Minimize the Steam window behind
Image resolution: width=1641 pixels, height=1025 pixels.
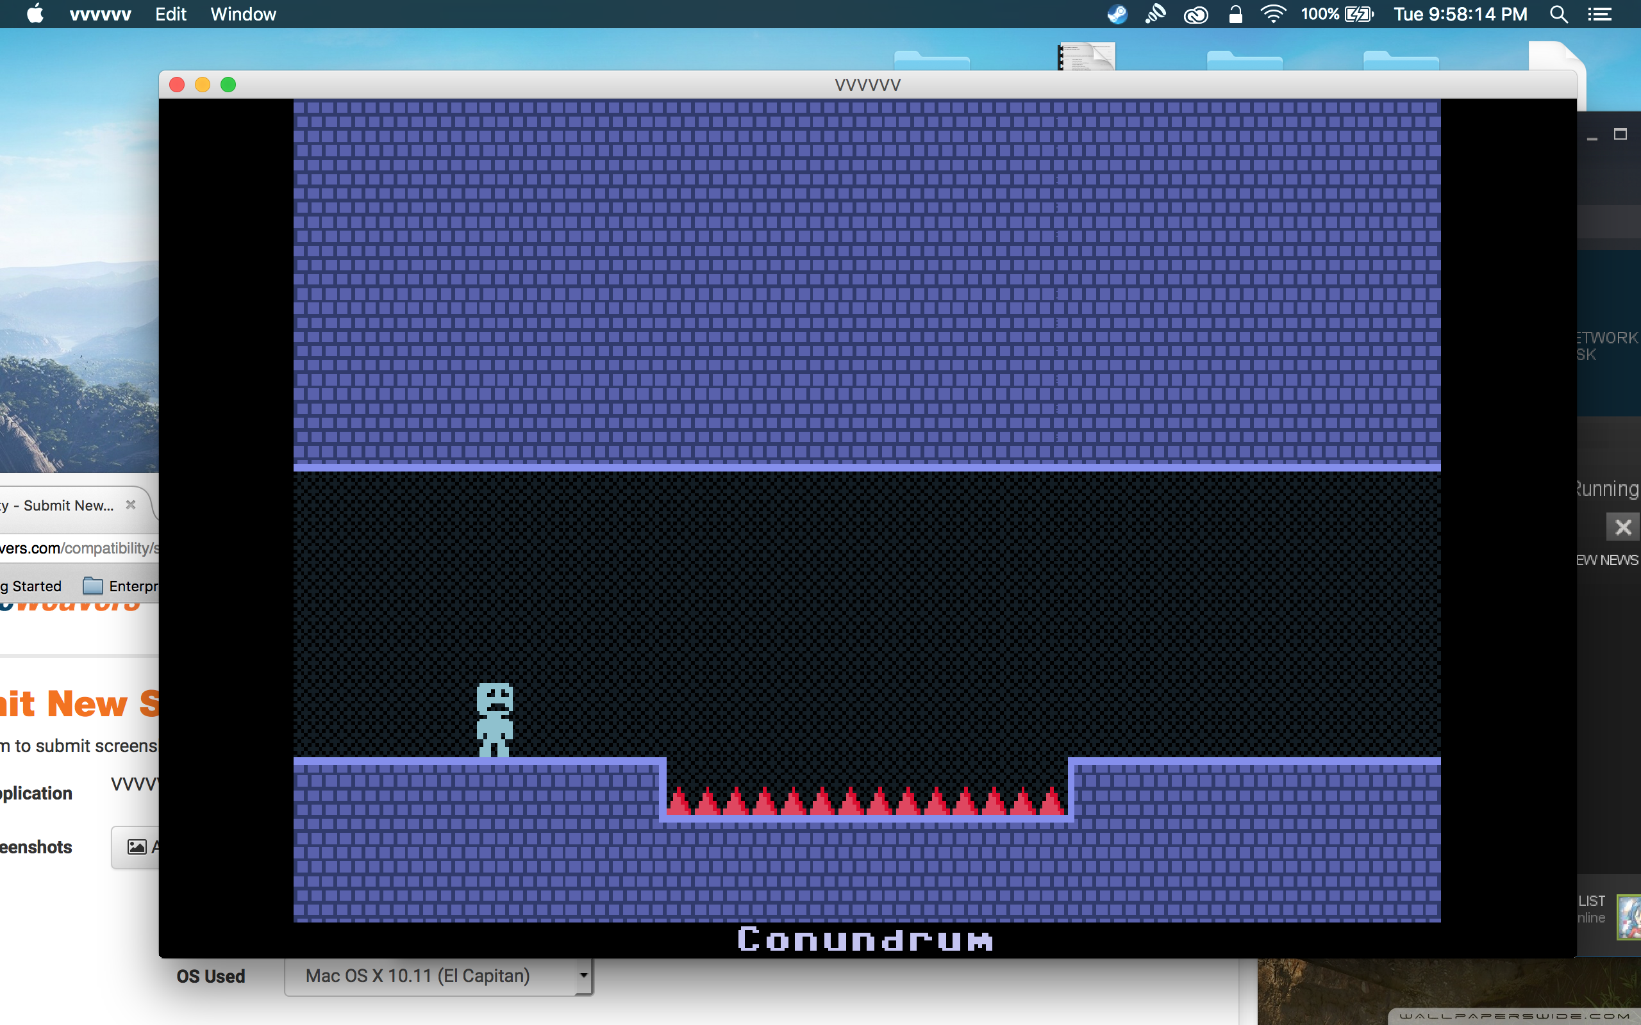(1592, 138)
